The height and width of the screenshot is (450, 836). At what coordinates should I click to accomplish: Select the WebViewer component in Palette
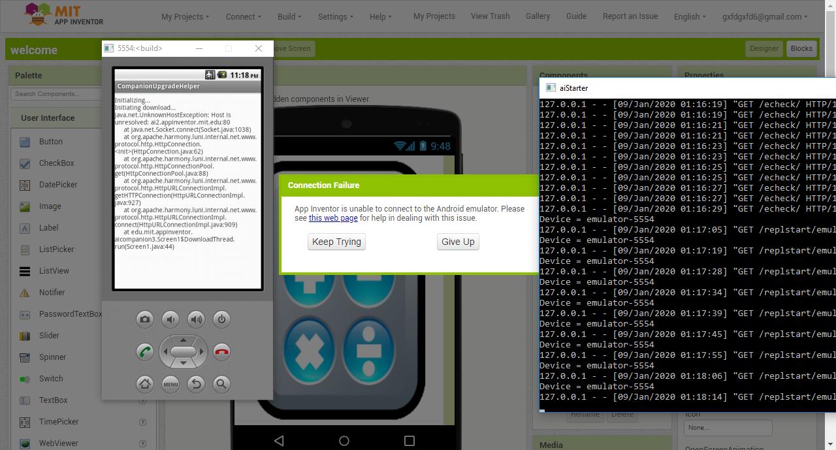pyautogui.click(x=58, y=443)
